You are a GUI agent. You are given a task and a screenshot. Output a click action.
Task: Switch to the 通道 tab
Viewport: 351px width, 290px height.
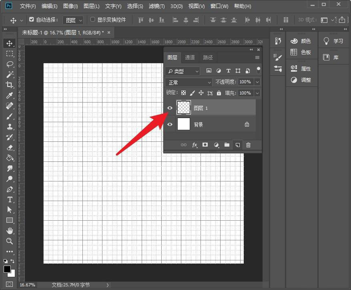coord(190,58)
